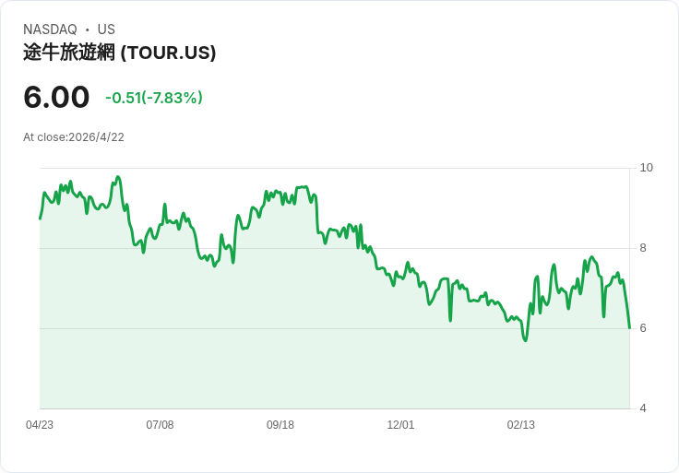
Task: Click the -0.51(-7.83%) price change
Action: pos(154,98)
